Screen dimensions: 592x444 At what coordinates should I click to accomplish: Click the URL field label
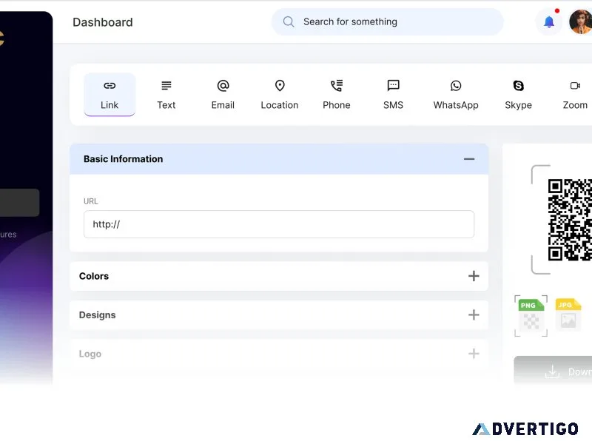pos(90,201)
